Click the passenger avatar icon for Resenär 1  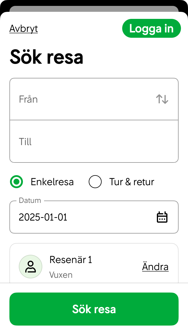[x=31, y=266]
